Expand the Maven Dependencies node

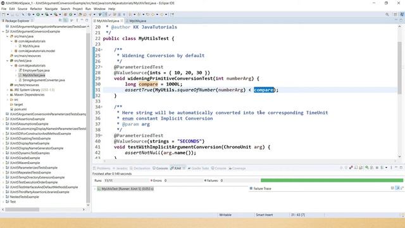pos(7,95)
